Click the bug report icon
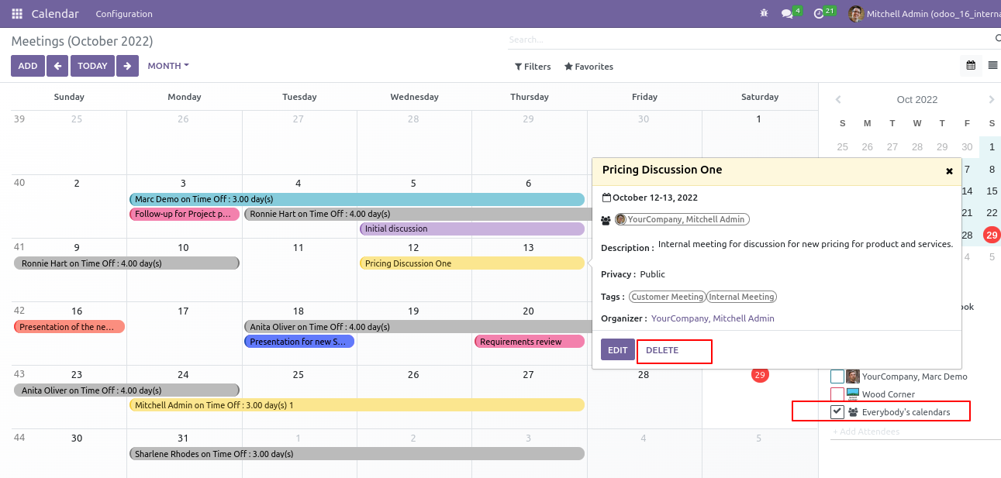Image resolution: width=1001 pixels, height=478 pixels. point(764,13)
